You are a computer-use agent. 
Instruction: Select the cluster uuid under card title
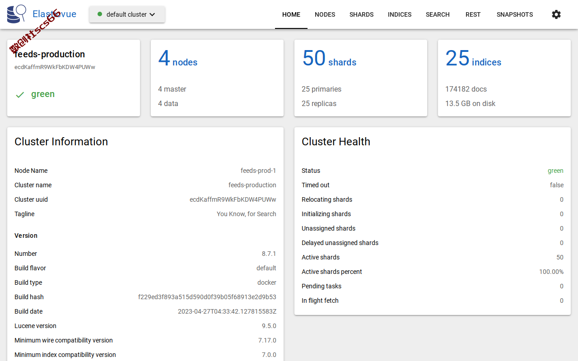[x=55, y=67]
